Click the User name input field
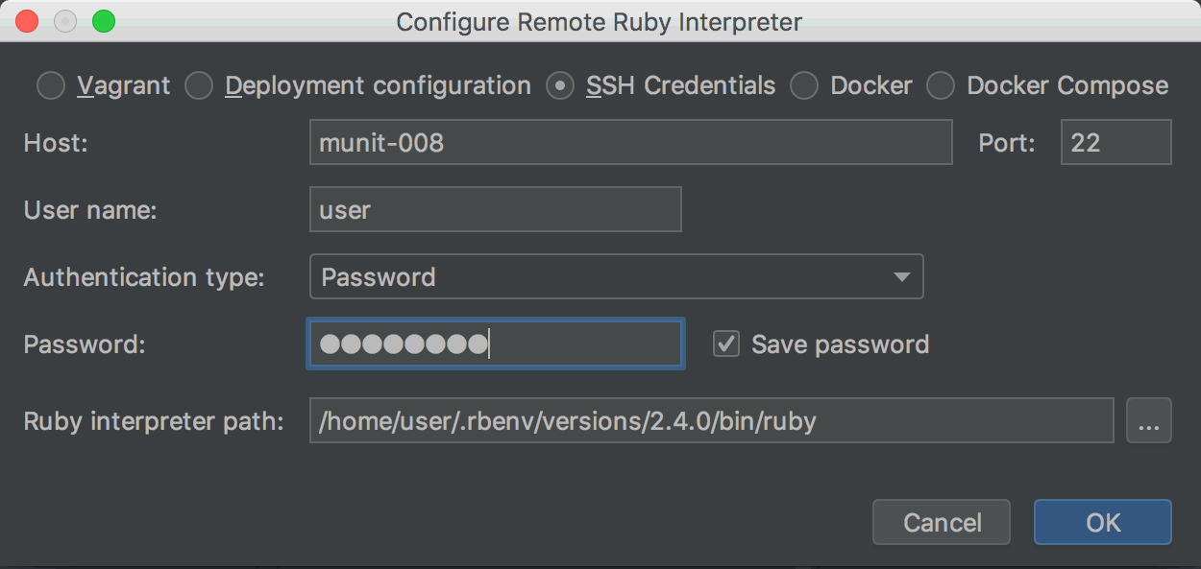1201x569 pixels. click(495, 210)
